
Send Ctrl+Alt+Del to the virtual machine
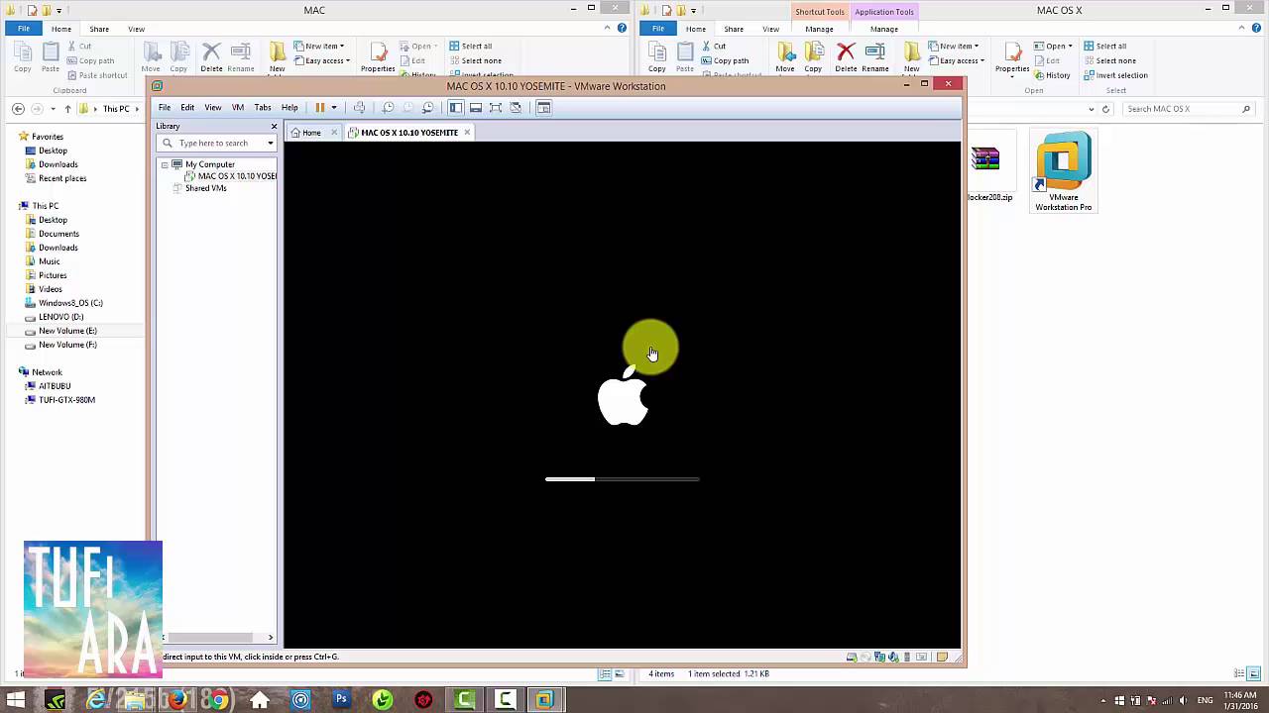[x=359, y=107]
